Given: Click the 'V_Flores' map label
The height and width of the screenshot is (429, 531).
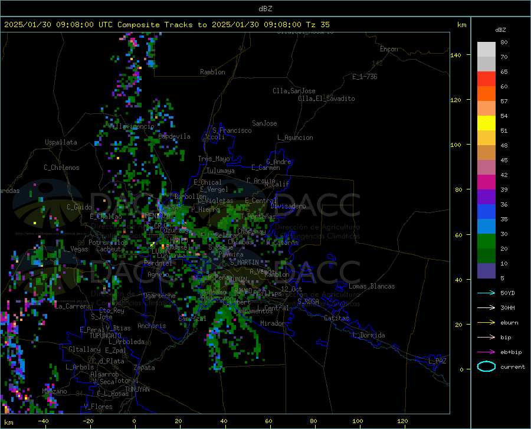Looking at the screenshot, I should pyautogui.click(x=98, y=407).
